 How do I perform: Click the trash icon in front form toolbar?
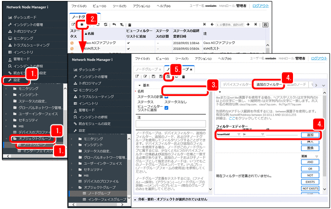pyautogui.click(x=183, y=77)
